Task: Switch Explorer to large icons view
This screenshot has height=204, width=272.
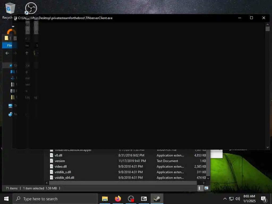Action: click(206, 188)
